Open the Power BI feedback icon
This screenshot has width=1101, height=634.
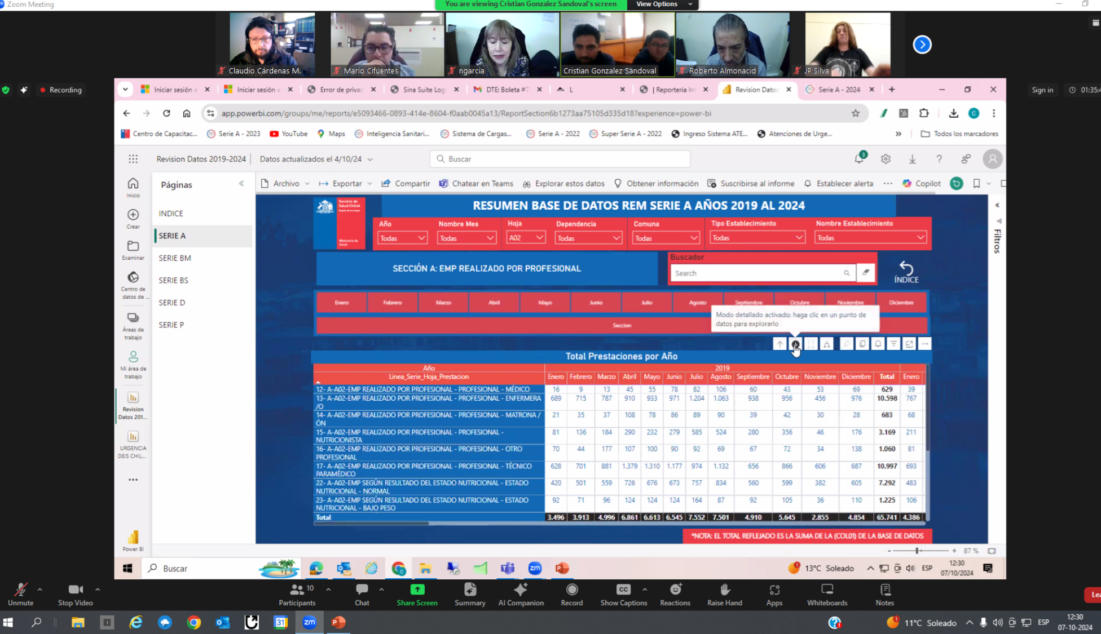click(x=966, y=159)
